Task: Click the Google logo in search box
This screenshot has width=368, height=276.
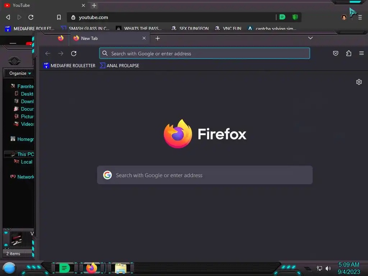Action: [x=107, y=175]
